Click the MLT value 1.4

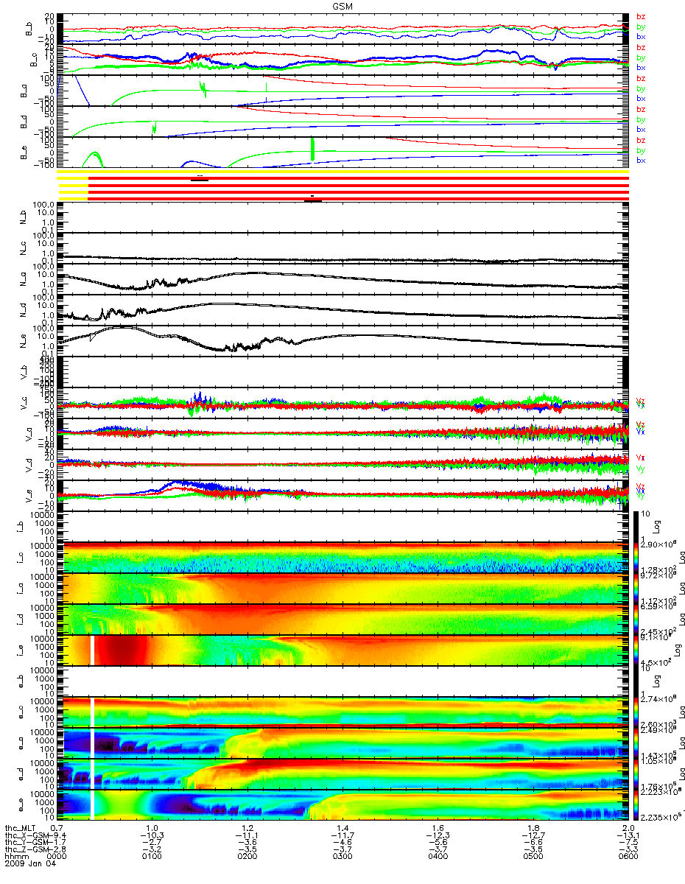[x=342, y=829]
